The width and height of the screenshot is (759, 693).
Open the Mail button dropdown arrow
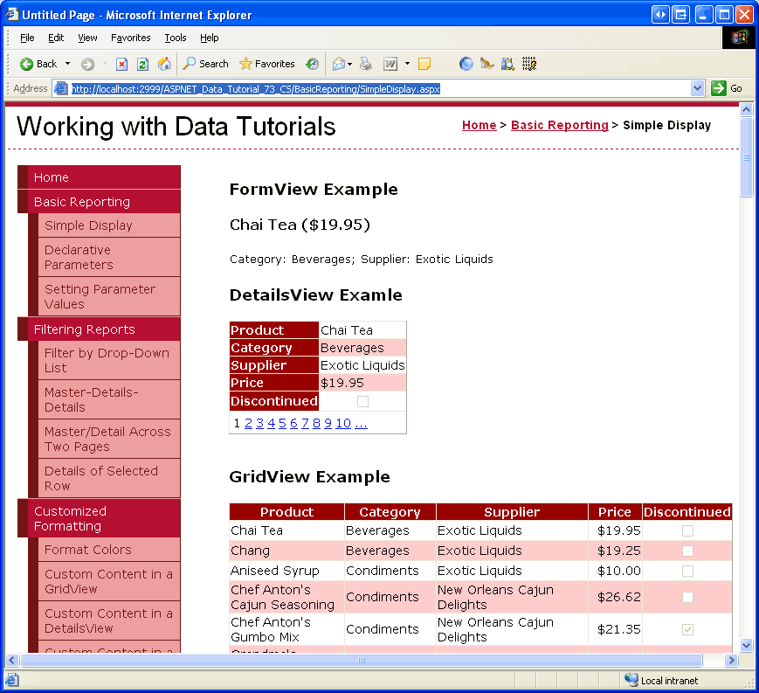tap(350, 64)
